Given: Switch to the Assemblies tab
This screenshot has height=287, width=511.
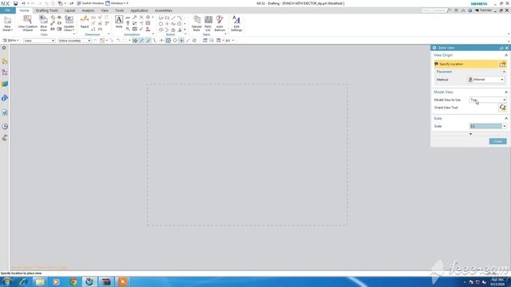Looking at the screenshot, I should coord(163,10).
